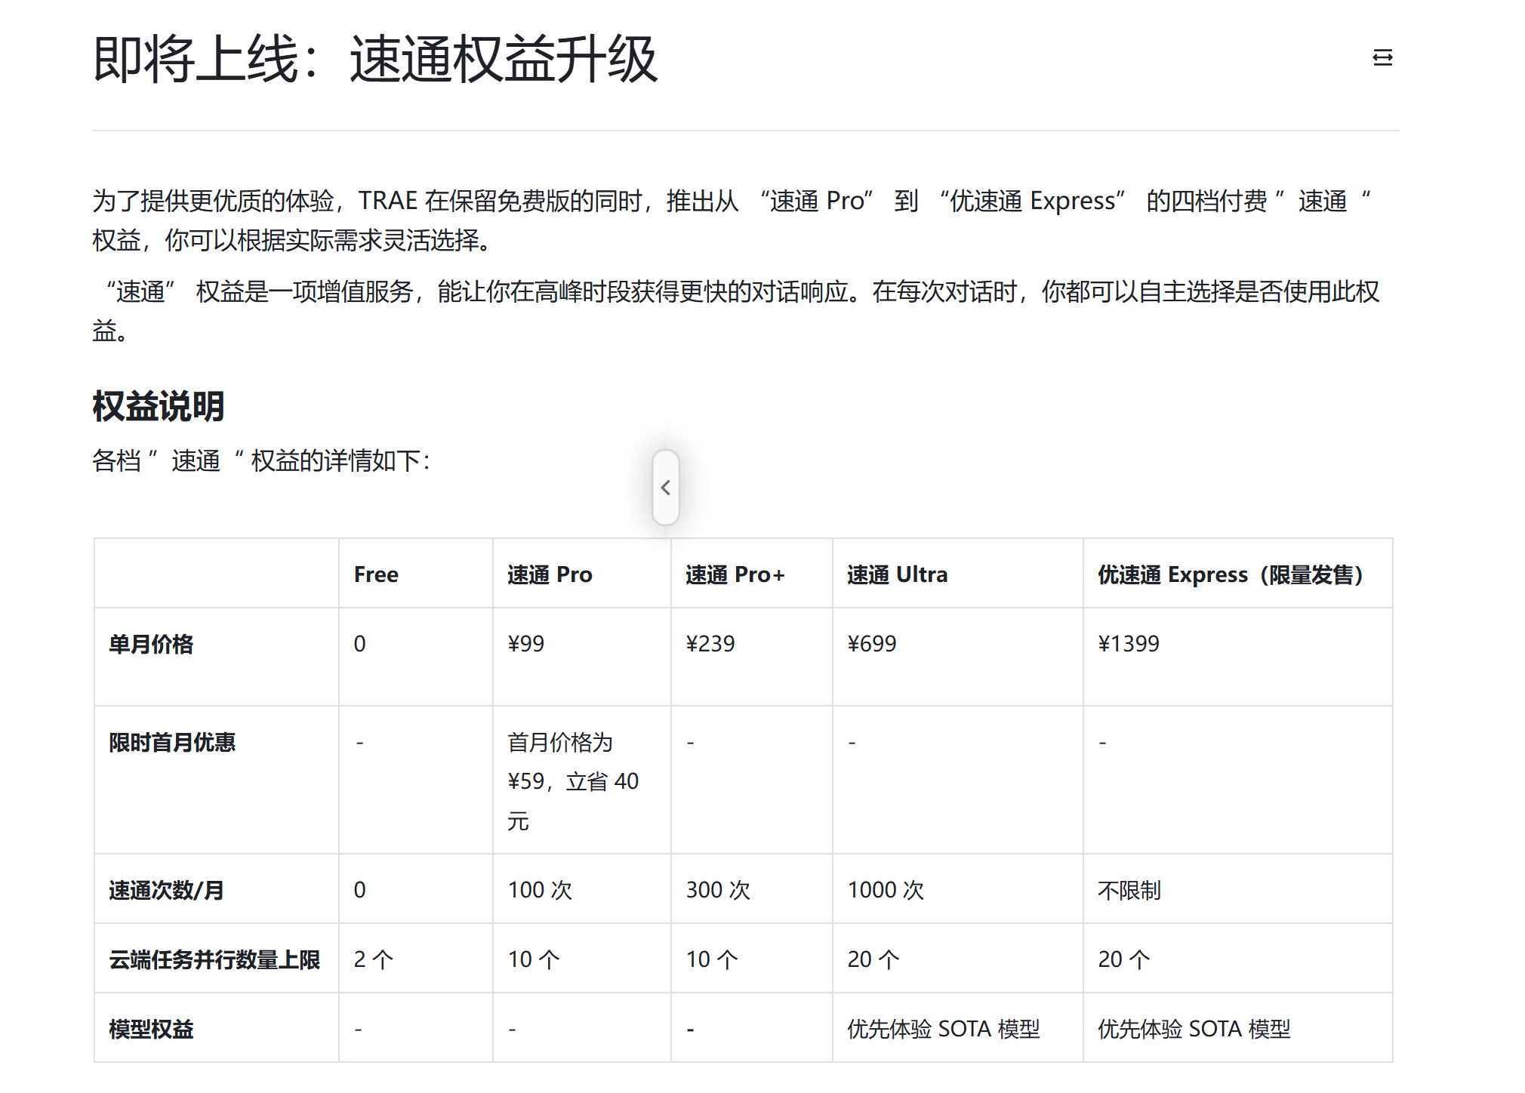Click the 速通次数/月 row label
This screenshot has width=1525, height=1093.
tap(166, 890)
